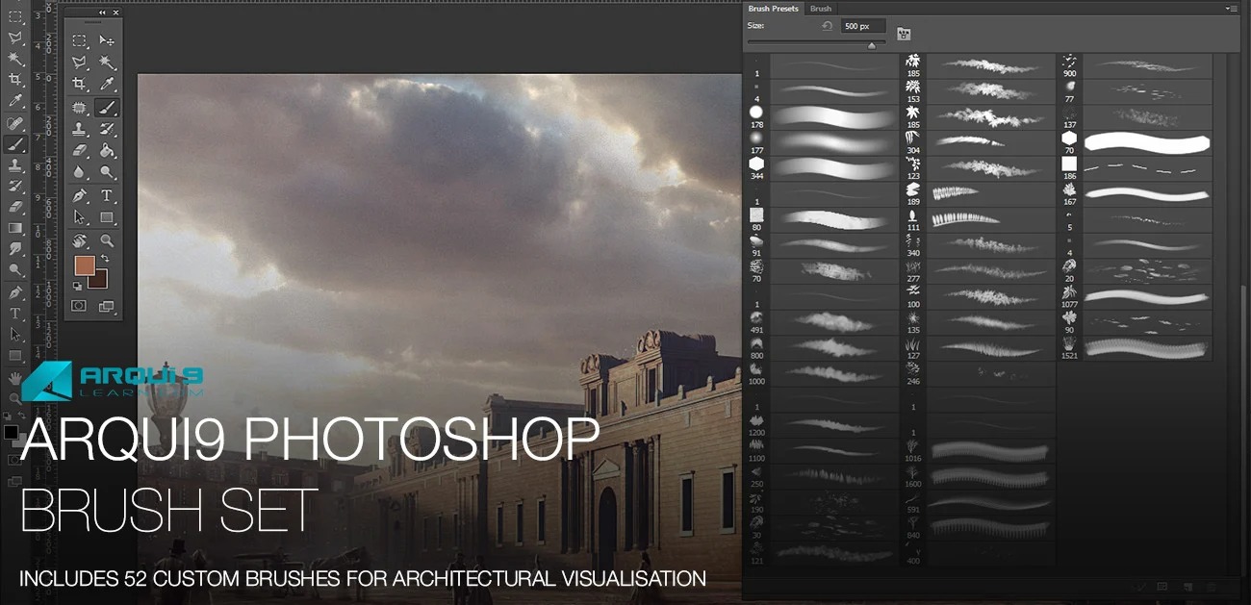This screenshot has width=1251, height=605.
Task: Switch to the Brush tab
Action: tap(821, 9)
